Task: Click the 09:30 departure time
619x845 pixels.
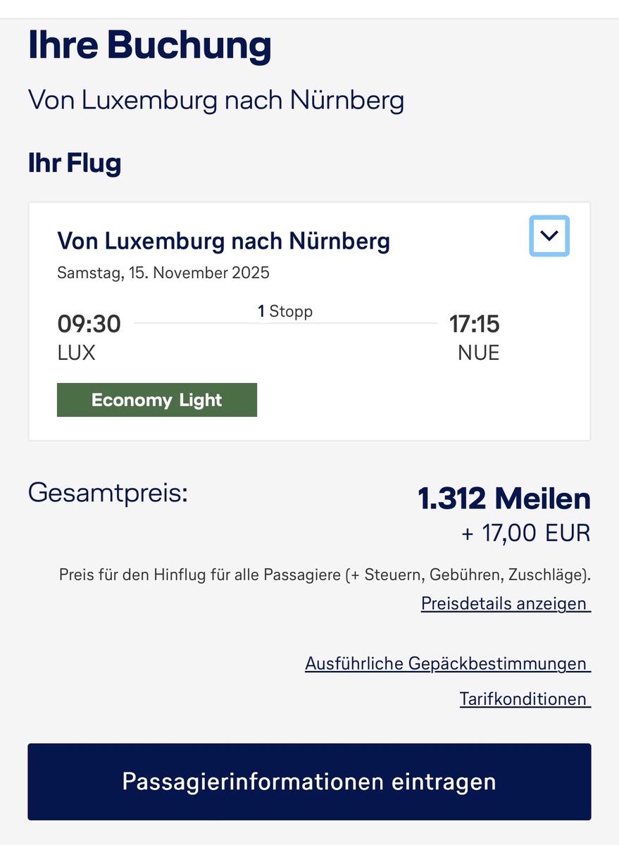Action: pos(89,325)
